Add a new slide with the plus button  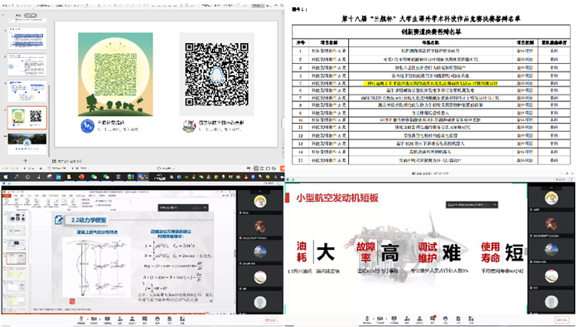[26, 161]
